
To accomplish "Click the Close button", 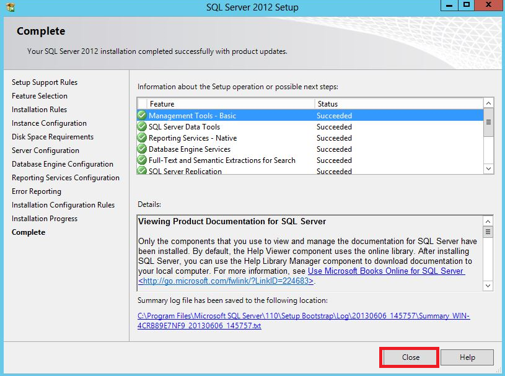I will 410,357.
